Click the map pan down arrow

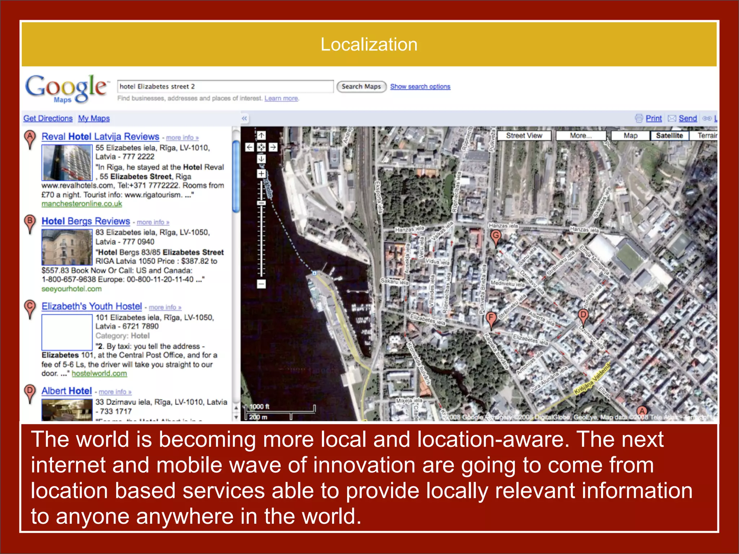coord(261,159)
